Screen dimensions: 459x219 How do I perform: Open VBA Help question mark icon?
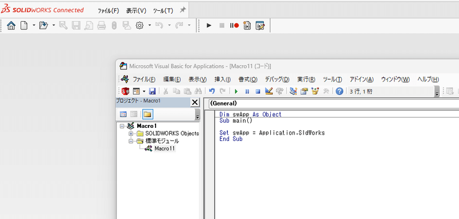[339, 91]
